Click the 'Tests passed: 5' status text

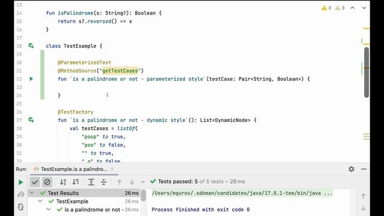pos(178,181)
